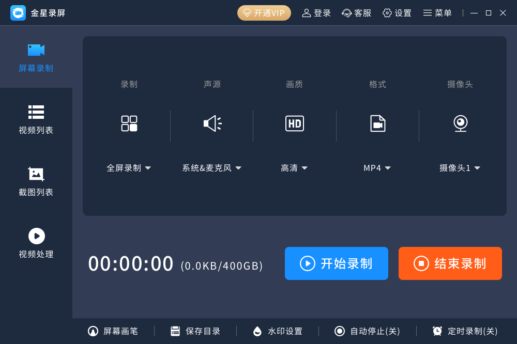Screen dimensions: 517x344
Task: Open the 菜单 hamburger menu
Action: pos(437,13)
